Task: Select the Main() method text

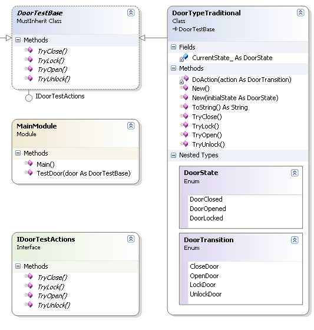Action: pos(45,164)
